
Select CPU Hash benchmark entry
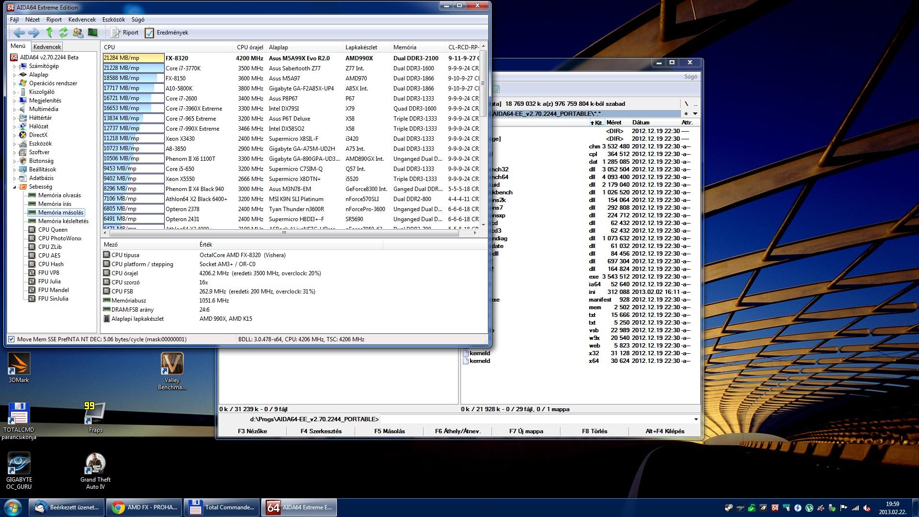point(51,264)
